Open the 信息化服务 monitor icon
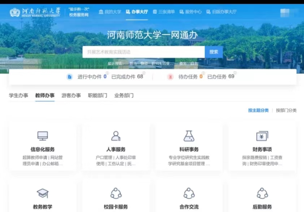 [43, 136]
